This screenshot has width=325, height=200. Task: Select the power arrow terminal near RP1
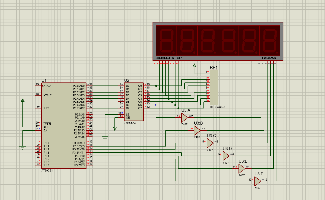(x=194, y=66)
